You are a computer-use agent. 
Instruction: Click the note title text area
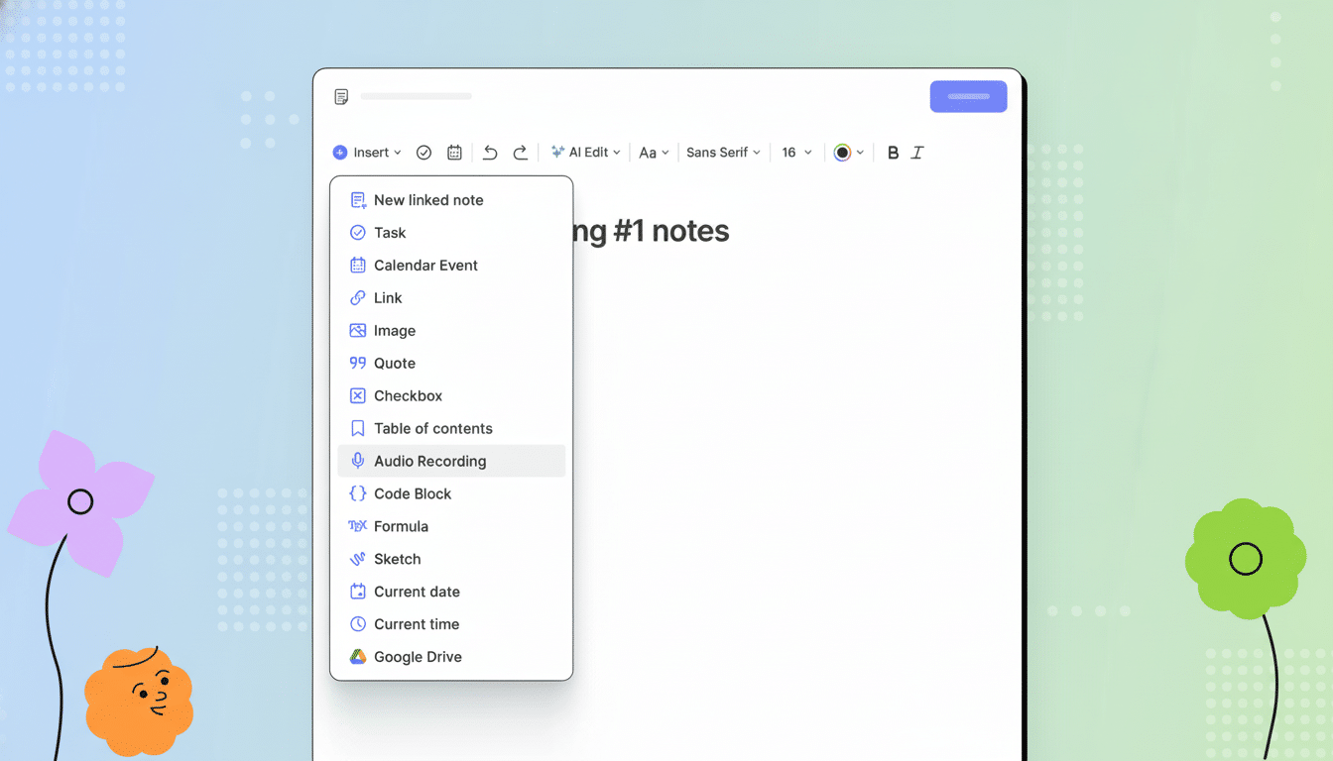(x=416, y=96)
